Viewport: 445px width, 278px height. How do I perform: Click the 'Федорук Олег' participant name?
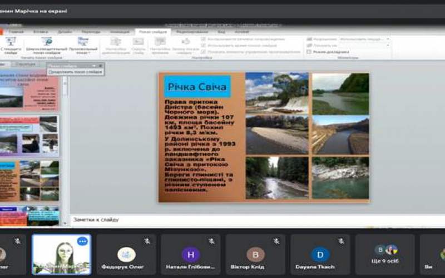pos(122,267)
